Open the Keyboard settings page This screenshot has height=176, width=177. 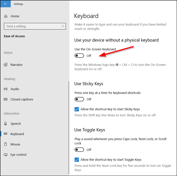(x=17, y=134)
